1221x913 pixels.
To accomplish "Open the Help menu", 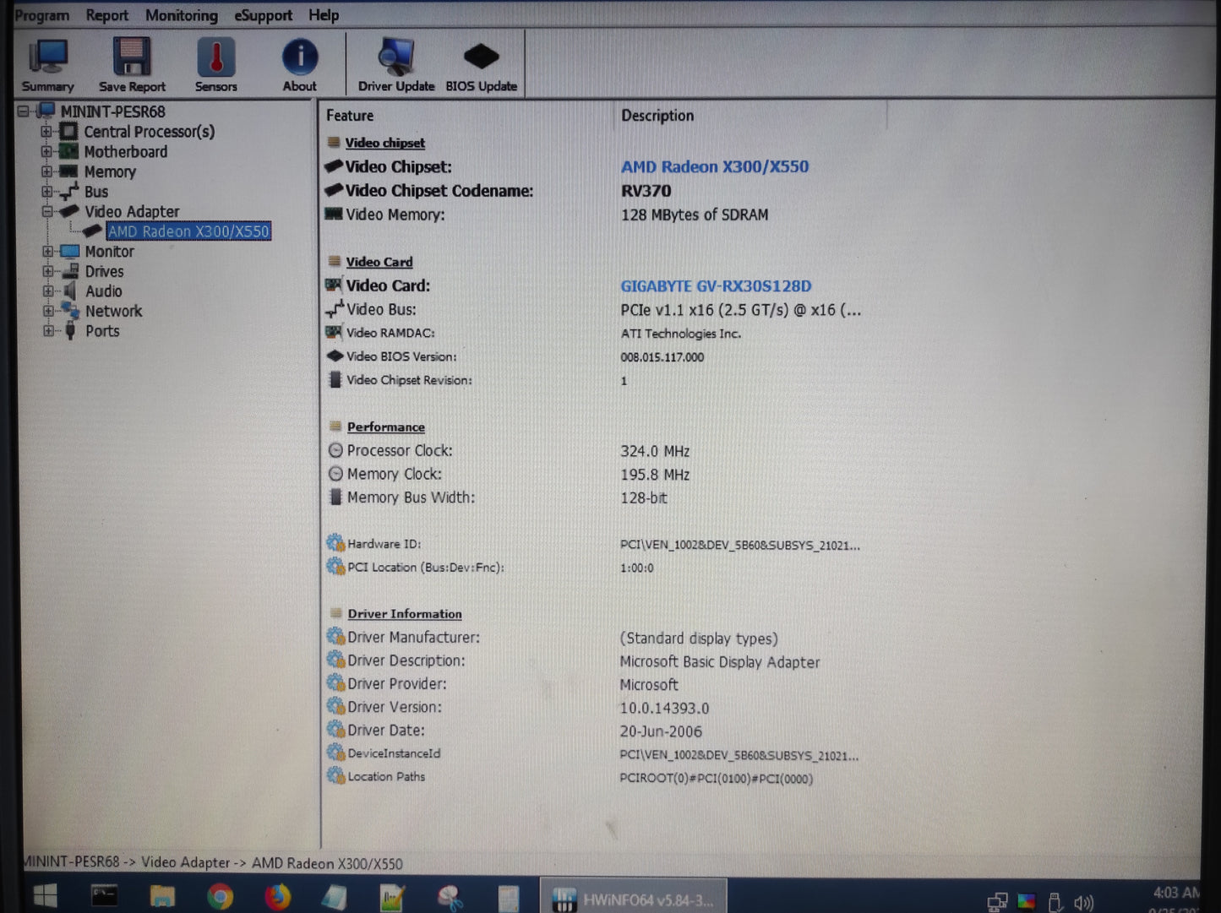I will click(324, 14).
